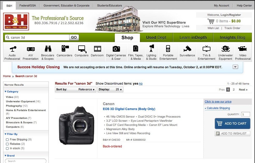Select Digital Cameras & Gear icon

pyautogui.click(x=116, y=49)
